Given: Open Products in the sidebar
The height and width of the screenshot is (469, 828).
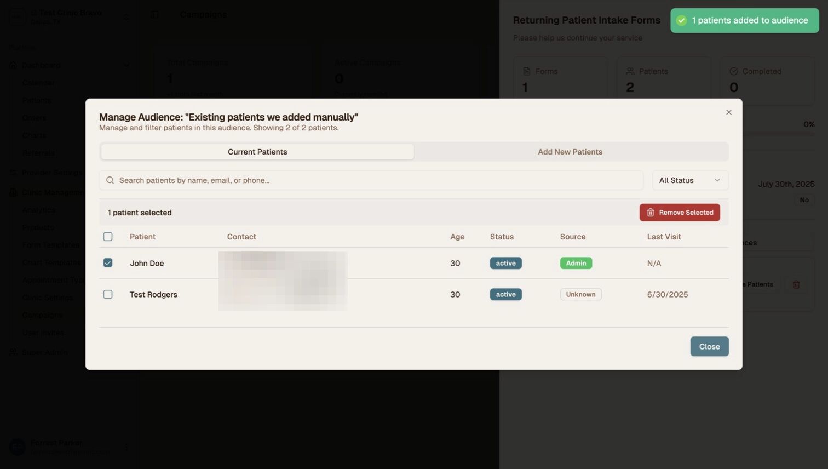Looking at the screenshot, I should click(x=38, y=227).
